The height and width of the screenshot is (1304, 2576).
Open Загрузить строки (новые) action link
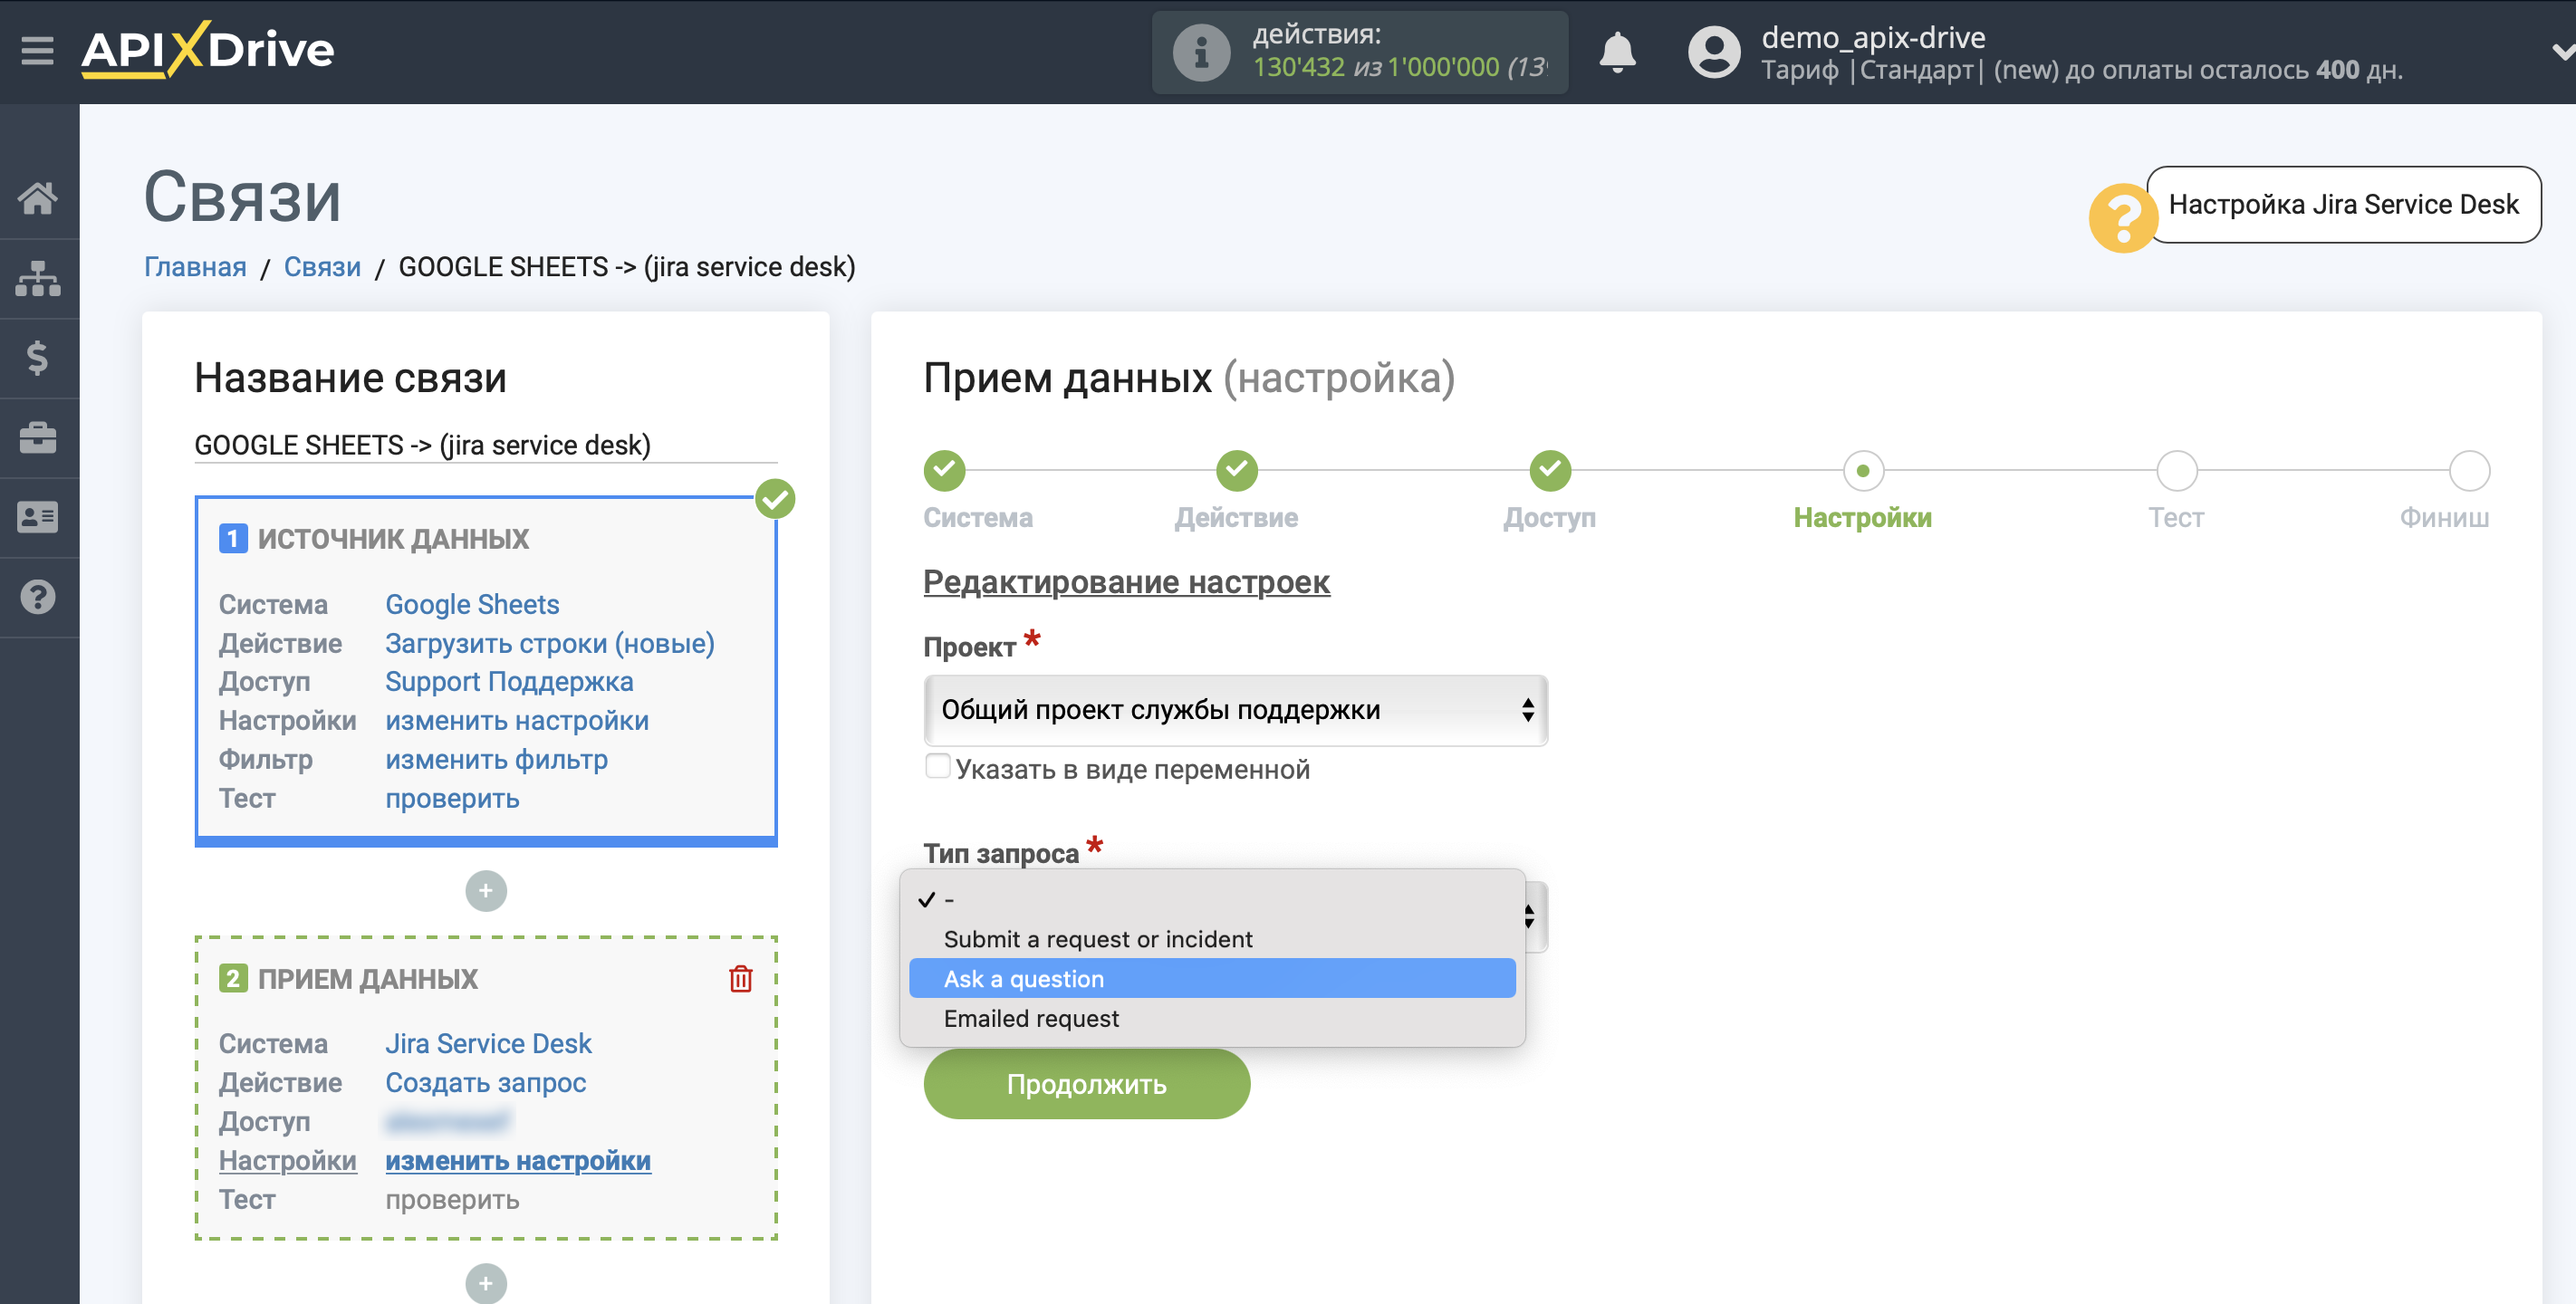pos(550,643)
